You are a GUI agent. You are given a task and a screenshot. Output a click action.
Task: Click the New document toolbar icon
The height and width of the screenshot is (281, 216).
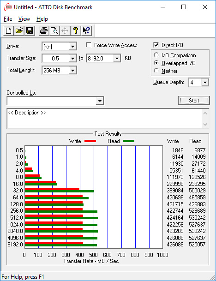click(x=8, y=30)
